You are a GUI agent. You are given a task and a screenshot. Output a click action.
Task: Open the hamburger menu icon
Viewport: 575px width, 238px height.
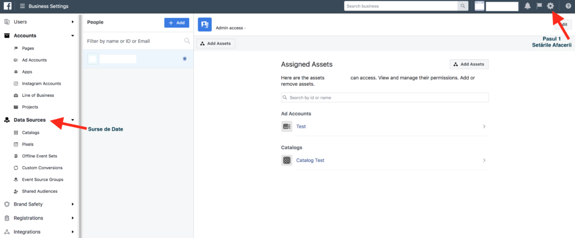[x=22, y=6]
